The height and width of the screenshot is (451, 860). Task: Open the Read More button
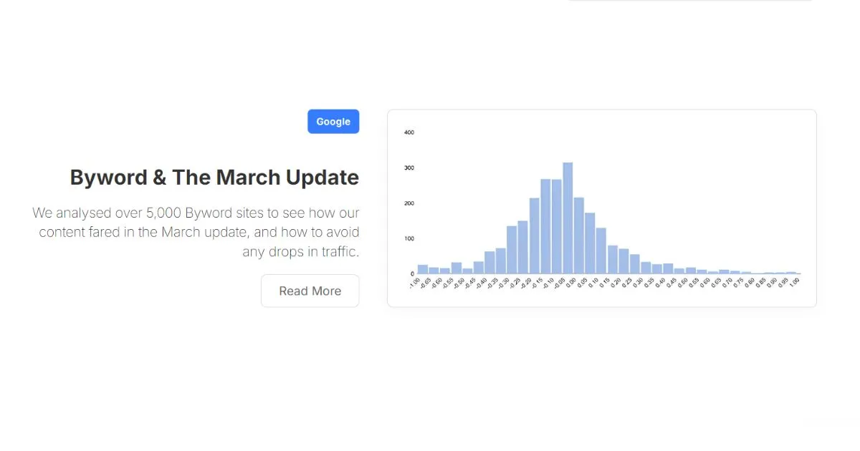coord(310,291)
